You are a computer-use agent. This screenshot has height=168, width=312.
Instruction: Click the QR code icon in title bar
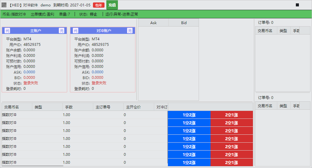pos(4,5)
